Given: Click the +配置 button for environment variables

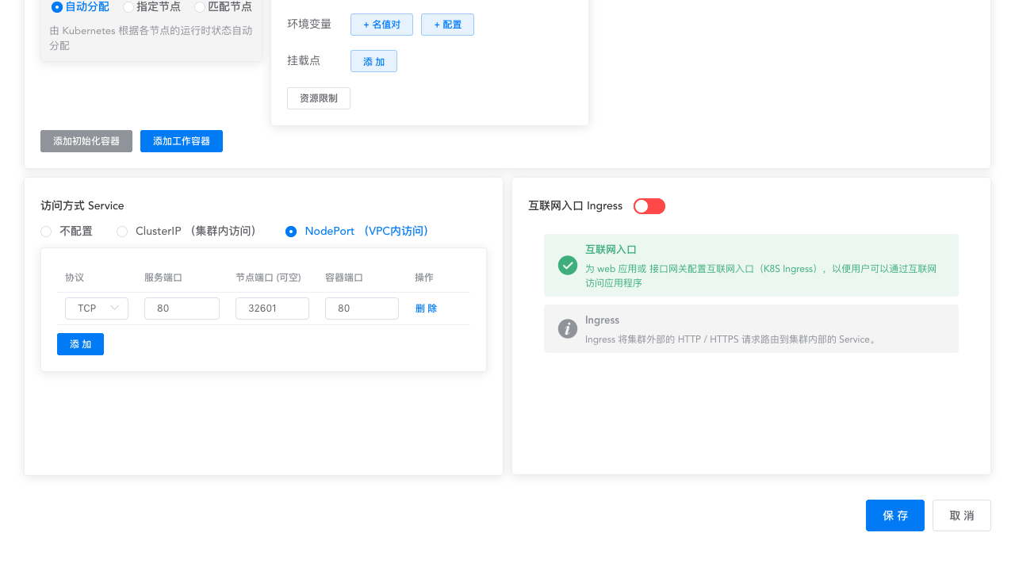Looking at the screenshot, I should coord(447,25).
